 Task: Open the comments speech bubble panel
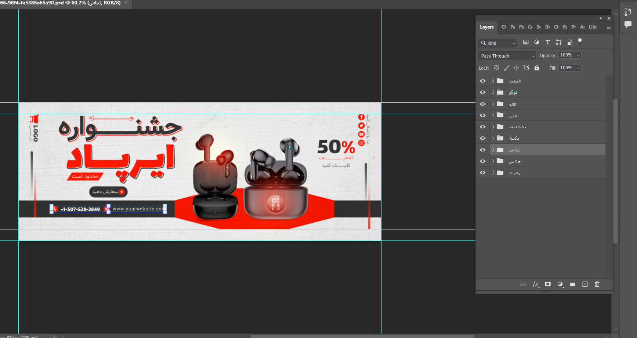click(628, 25)
